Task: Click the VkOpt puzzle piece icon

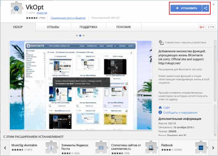Action: [17, 8]
